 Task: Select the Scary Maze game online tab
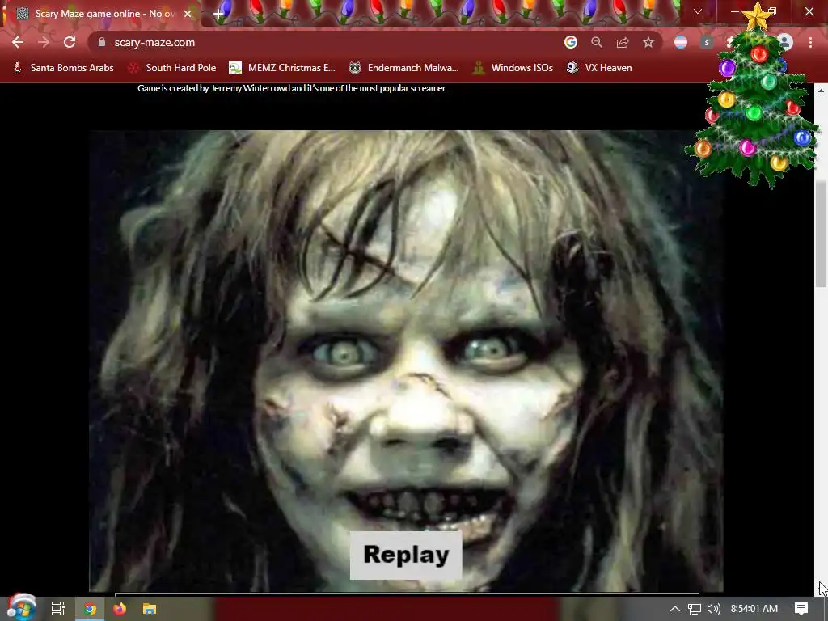tap(104, 14)
